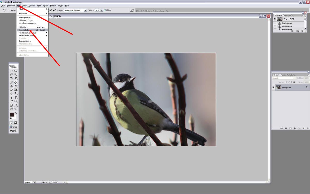Select the Color Replacement brush tool
The height and width of the screenshot is (194, 310).
click(16, 83)
